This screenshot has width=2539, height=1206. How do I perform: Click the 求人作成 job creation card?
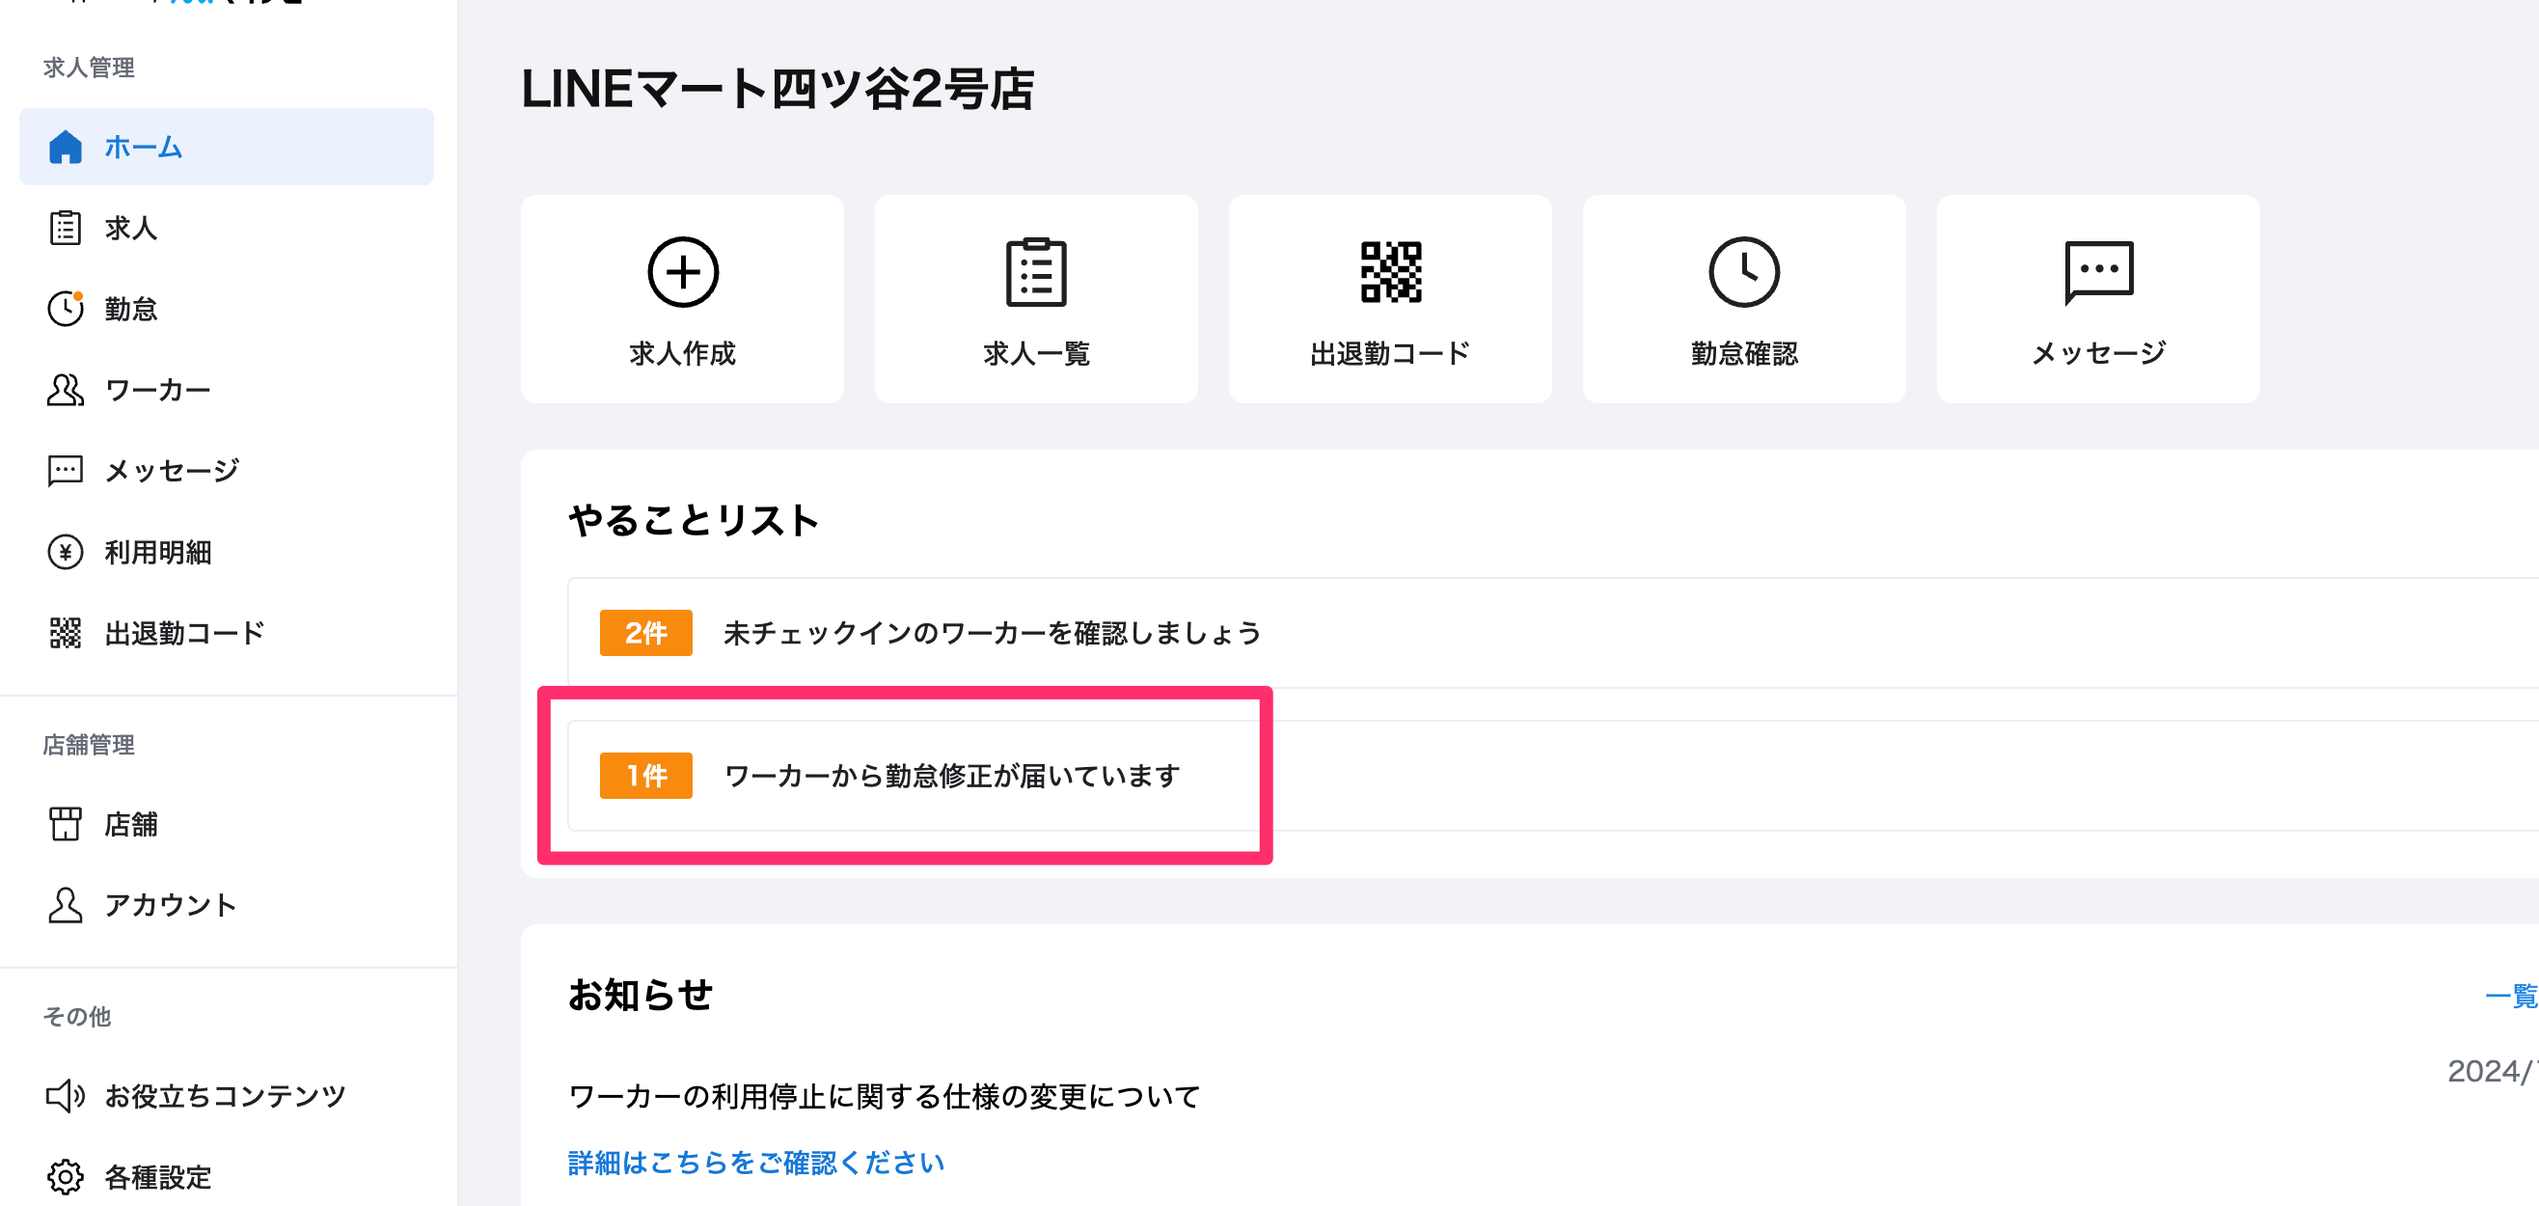coord(682,299)
